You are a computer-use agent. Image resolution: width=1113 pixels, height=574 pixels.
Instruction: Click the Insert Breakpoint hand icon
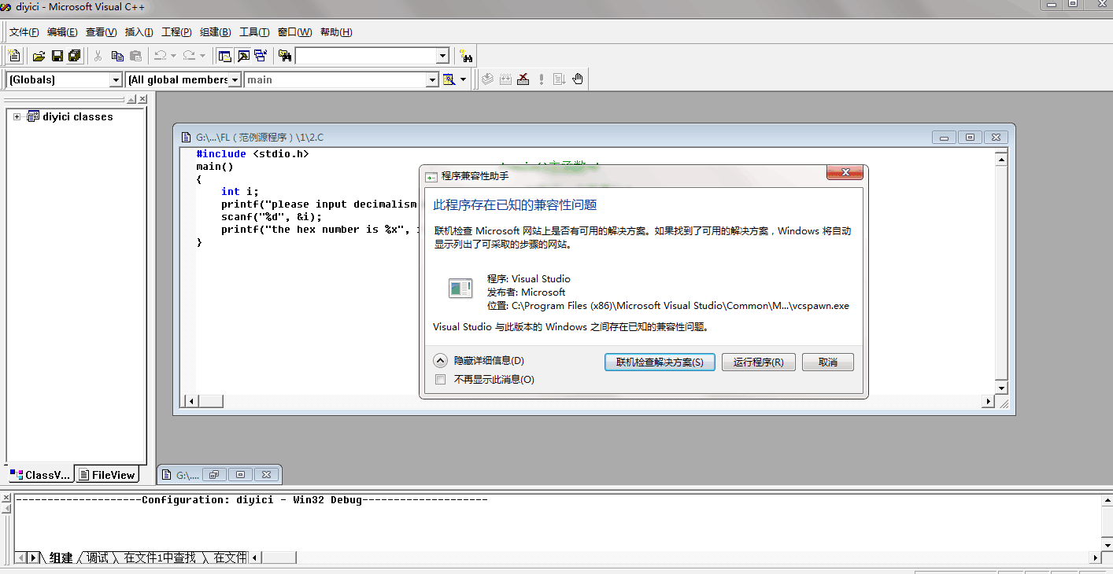578,79
